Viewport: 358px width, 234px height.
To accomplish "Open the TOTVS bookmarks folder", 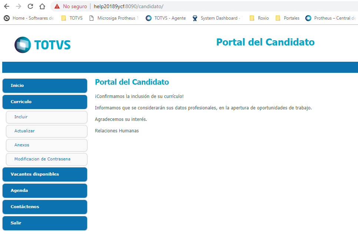I will 72,18.
